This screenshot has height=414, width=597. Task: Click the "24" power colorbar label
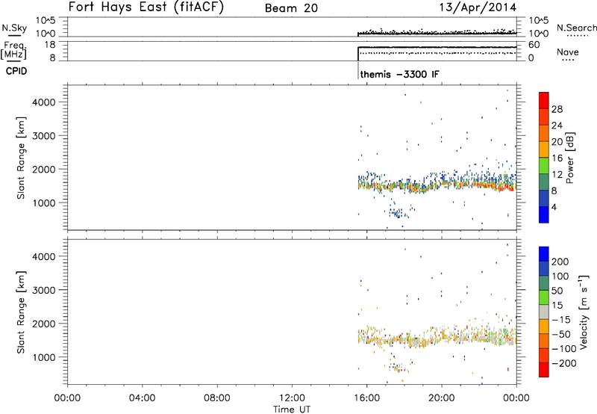(x=557, y=126)
